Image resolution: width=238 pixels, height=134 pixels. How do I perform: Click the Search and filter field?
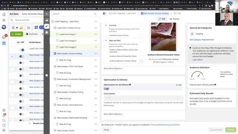tap(26, 20)
